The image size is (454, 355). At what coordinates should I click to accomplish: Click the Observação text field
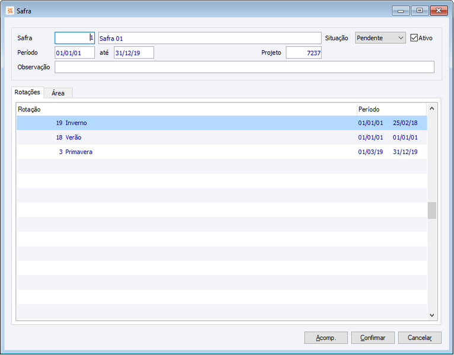[244, 67]
